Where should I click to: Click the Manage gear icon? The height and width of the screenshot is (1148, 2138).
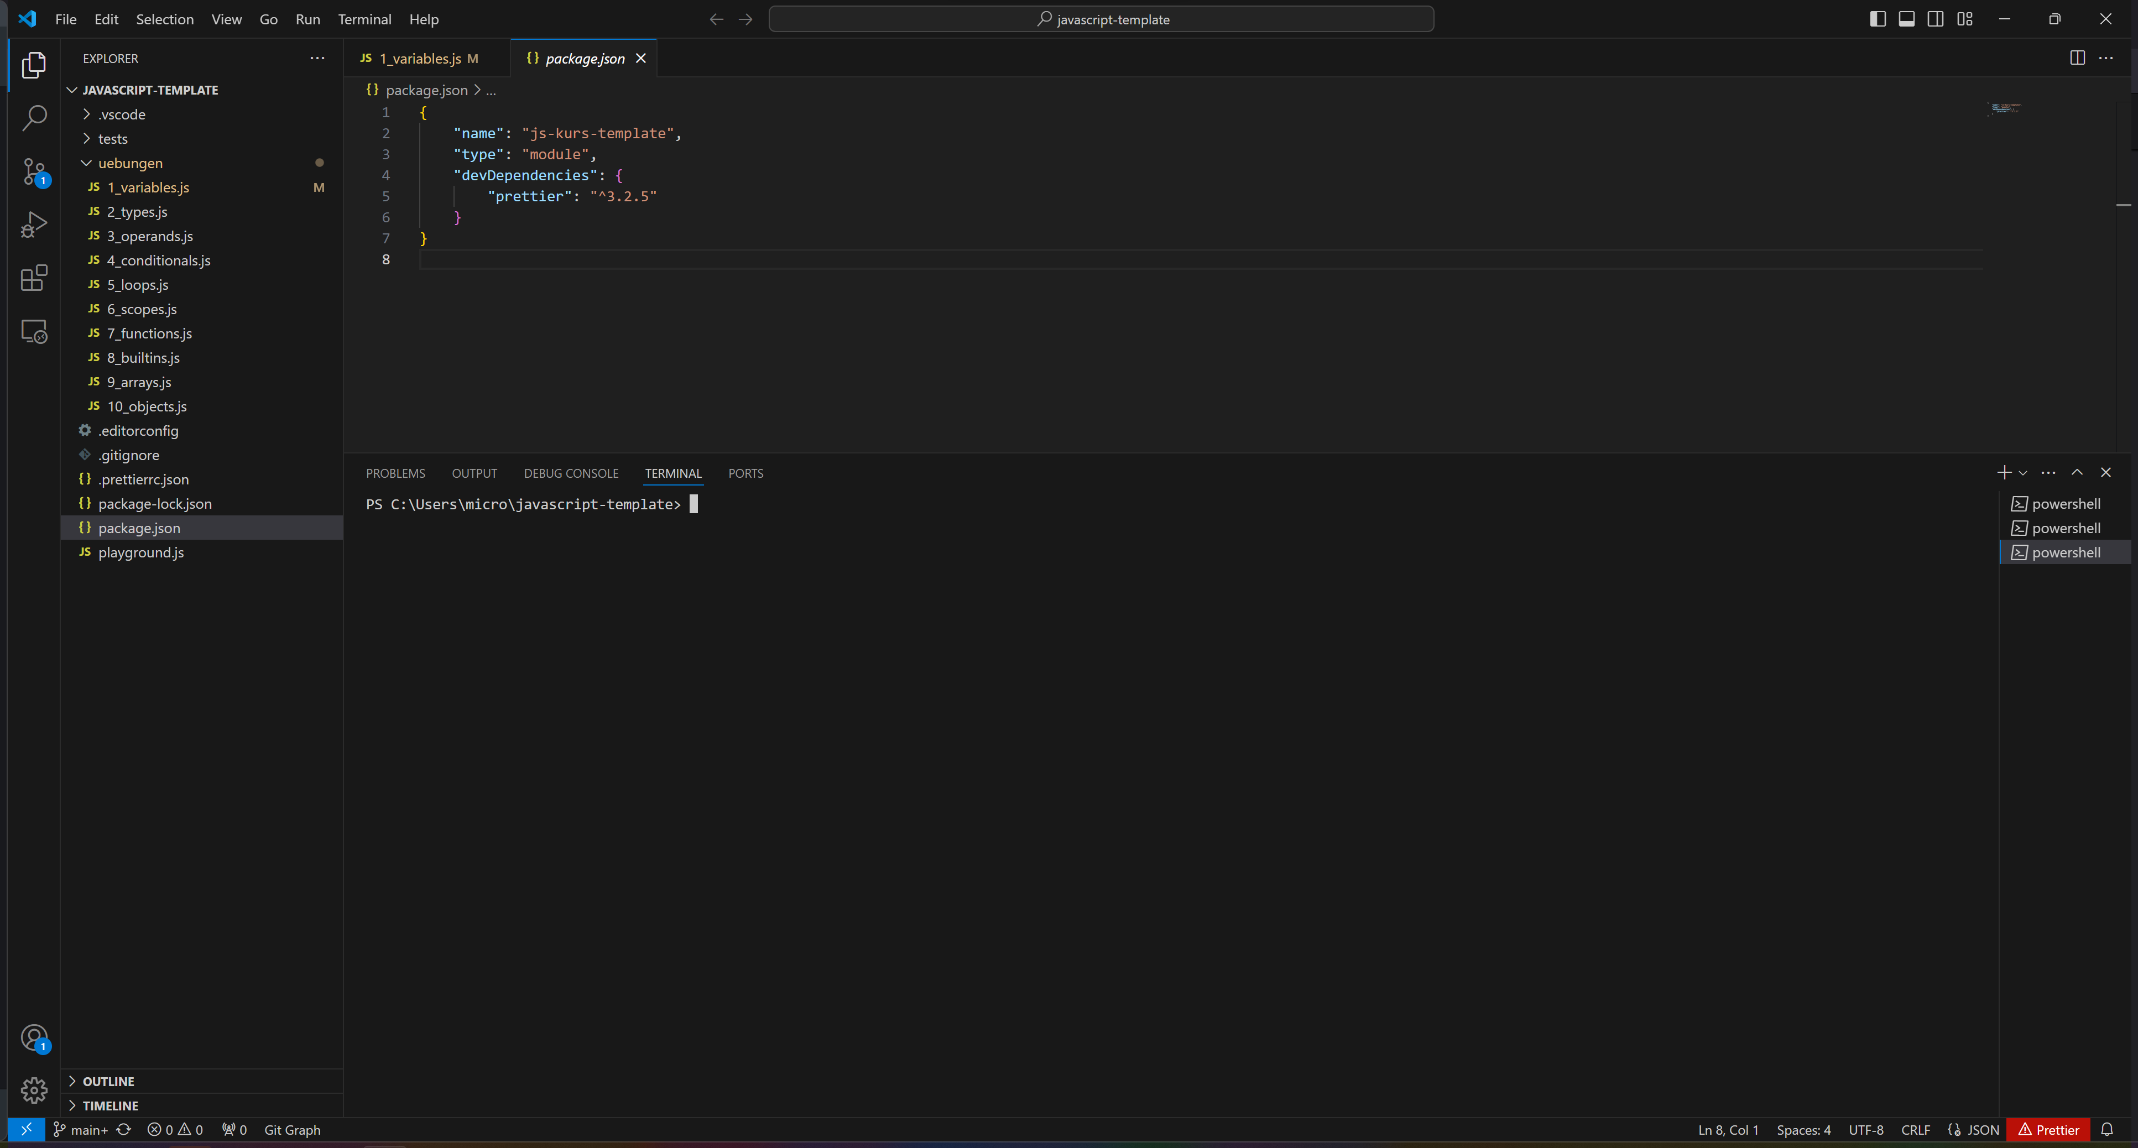(33, 1090)
